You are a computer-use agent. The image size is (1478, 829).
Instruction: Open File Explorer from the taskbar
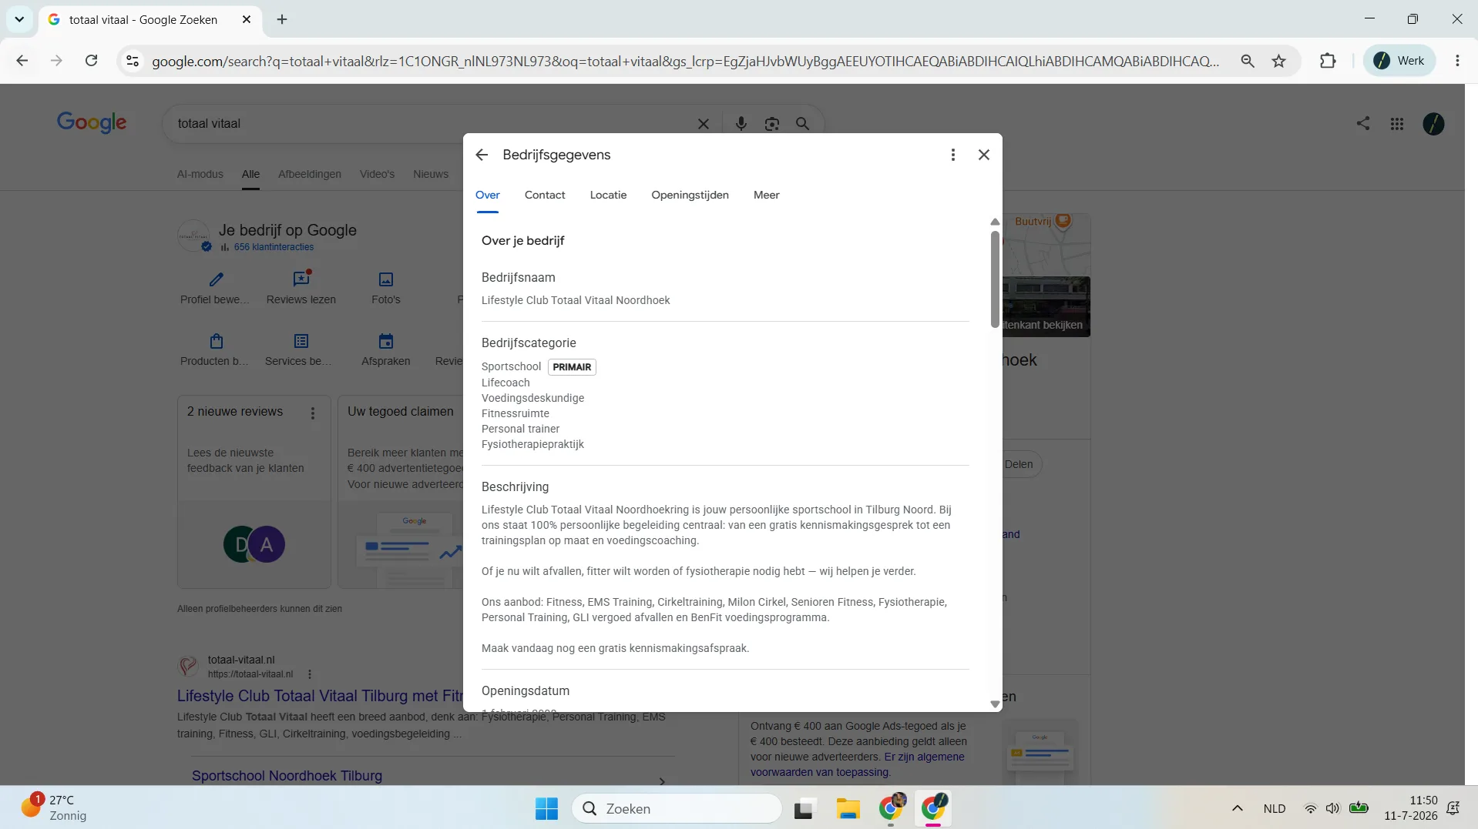[x=848, y=808]
